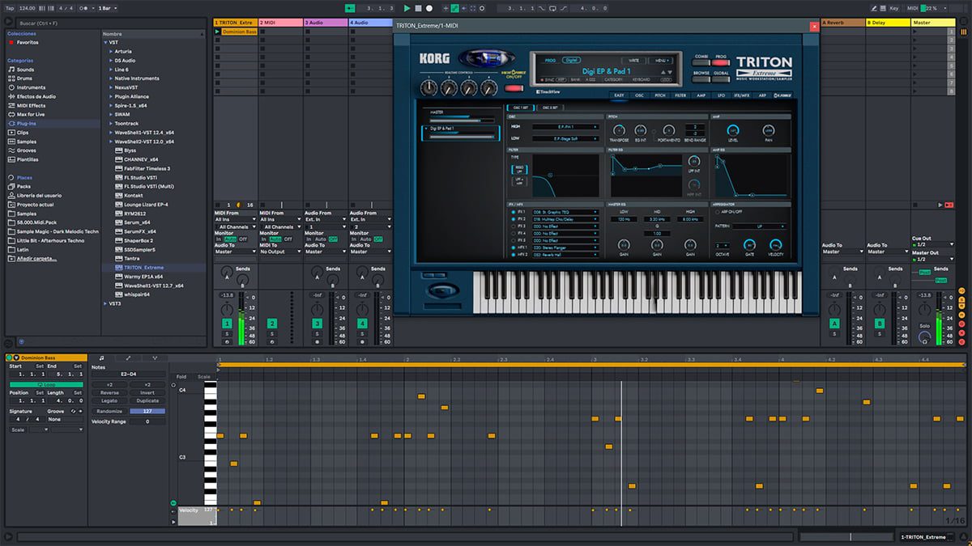Expand the VST3 folder
The width and height of the screenshot is (972, 546).
(105, 303)
